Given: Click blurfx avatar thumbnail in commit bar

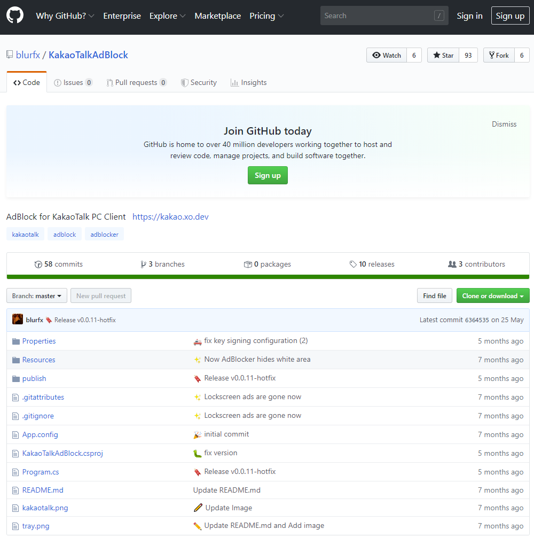Looking at the screenshot, I should coord(18,319).
